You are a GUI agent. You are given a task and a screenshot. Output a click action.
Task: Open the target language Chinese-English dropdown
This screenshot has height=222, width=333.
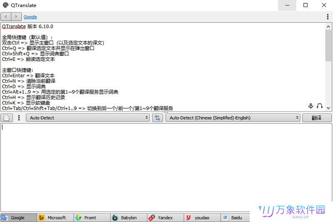coord(233,118)
